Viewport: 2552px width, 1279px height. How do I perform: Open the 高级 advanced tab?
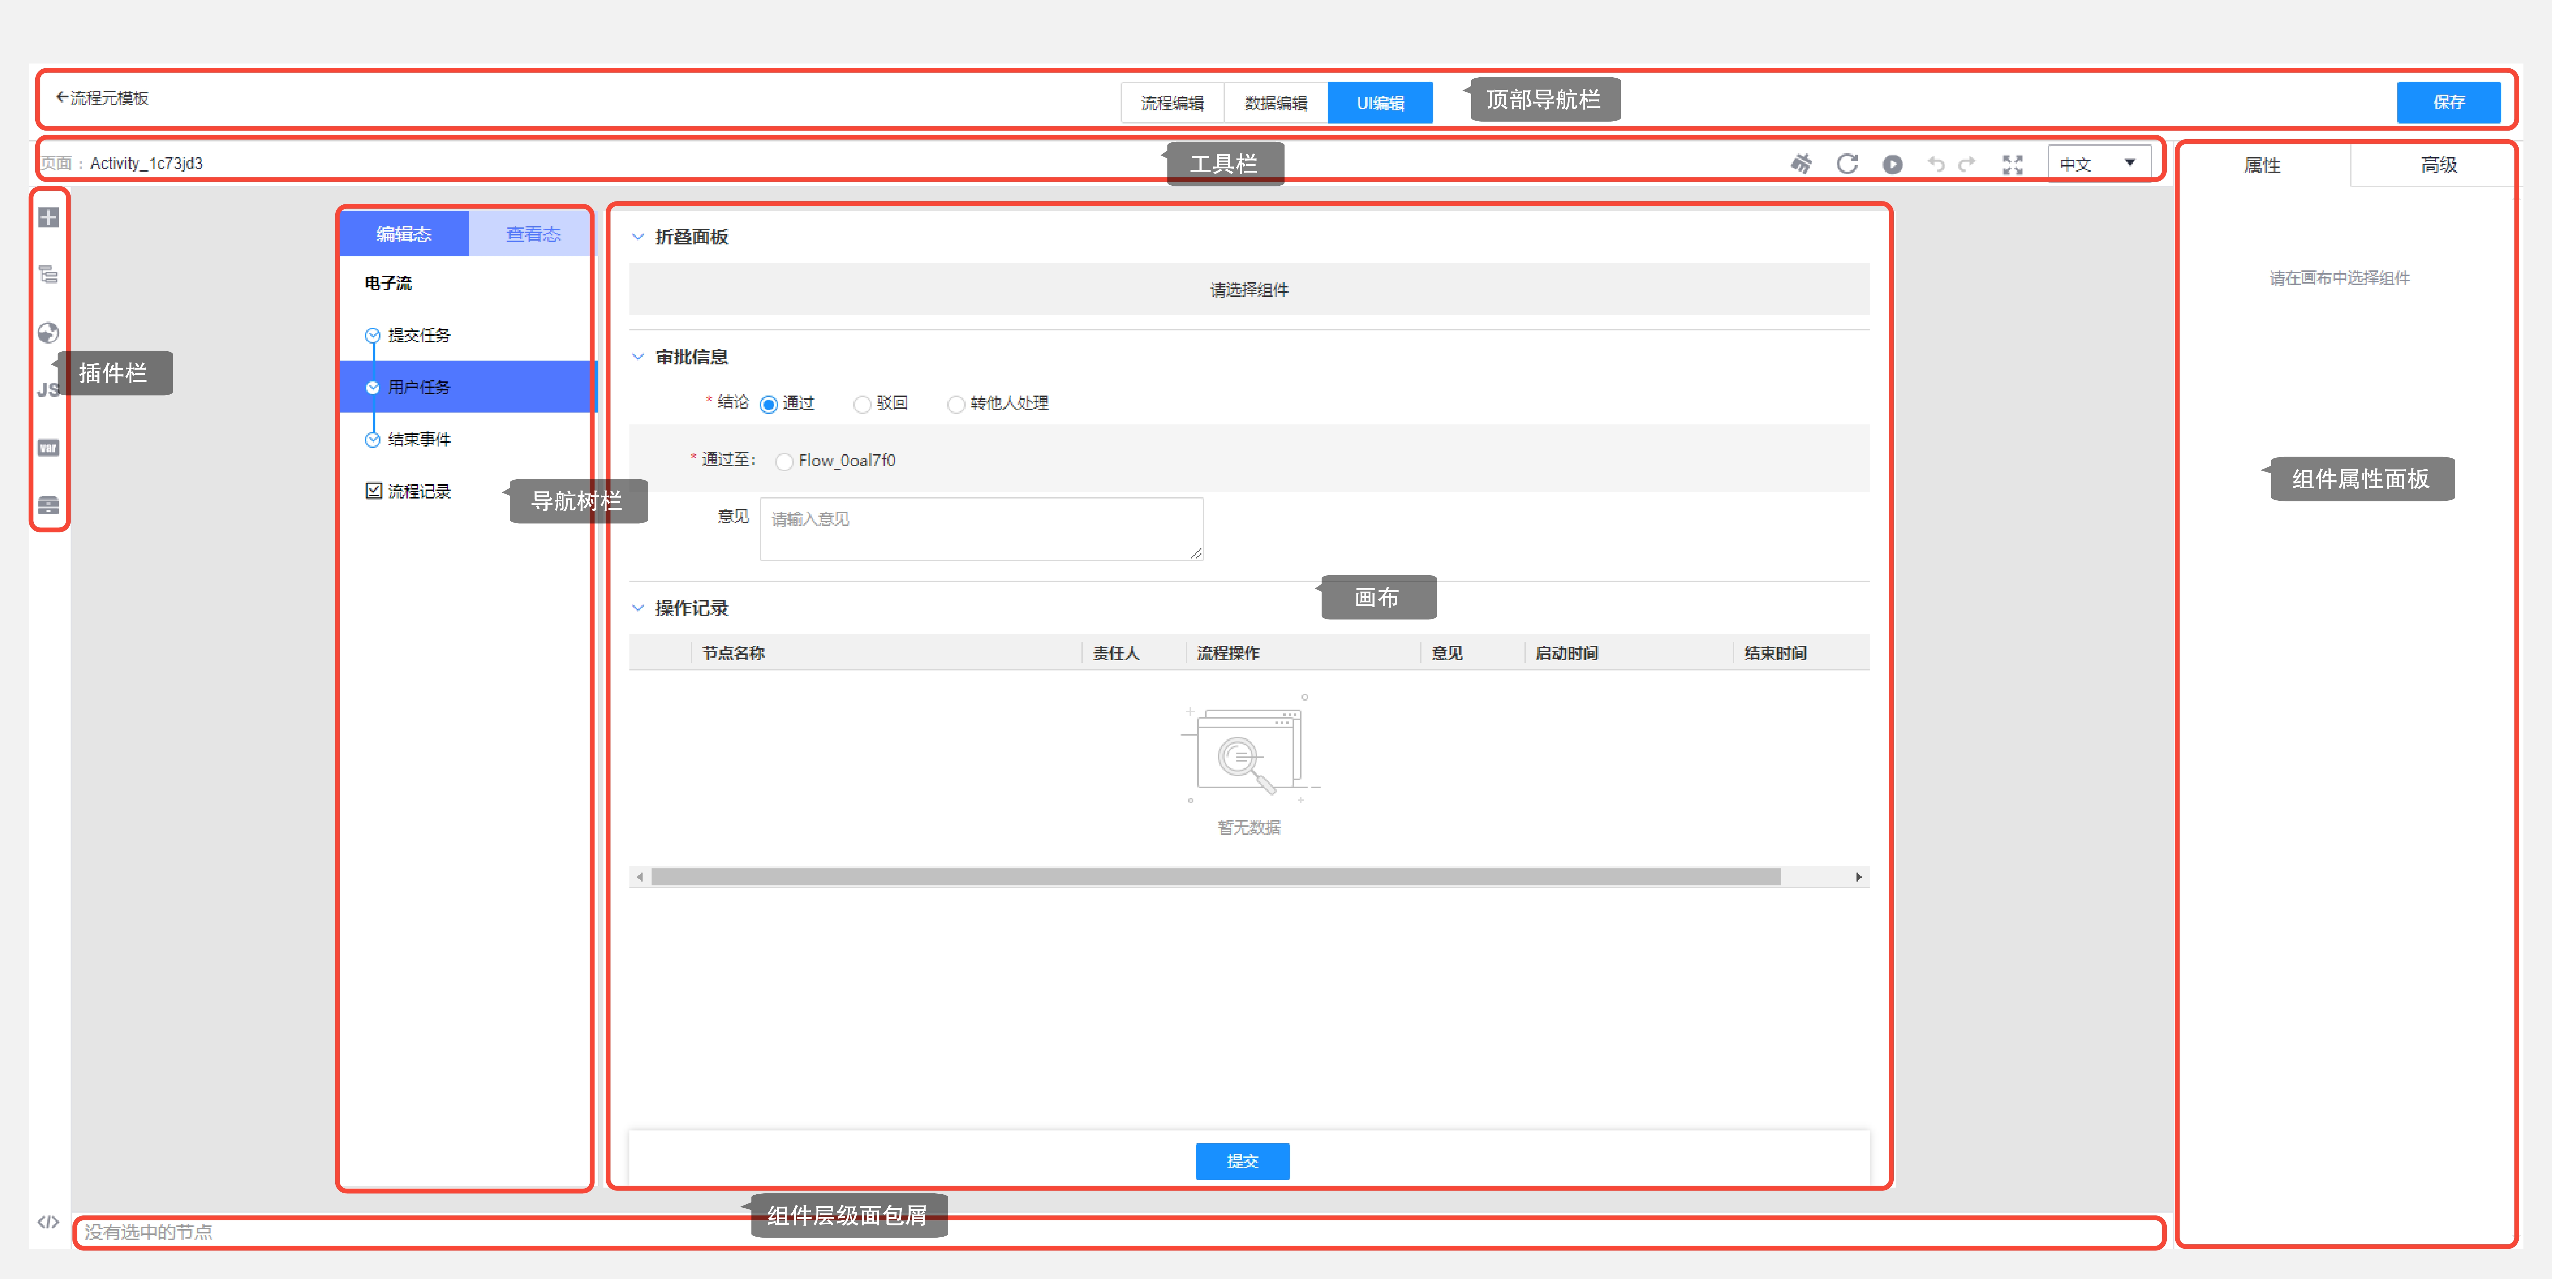(x=2438, y=166)
